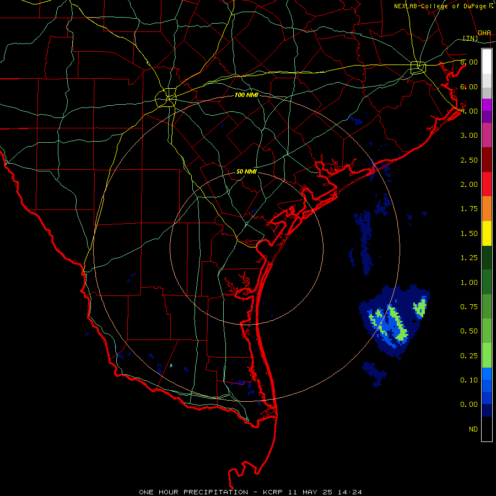
Task: Pick the dark red legend swatch
Action: click(x=487, y=160)
